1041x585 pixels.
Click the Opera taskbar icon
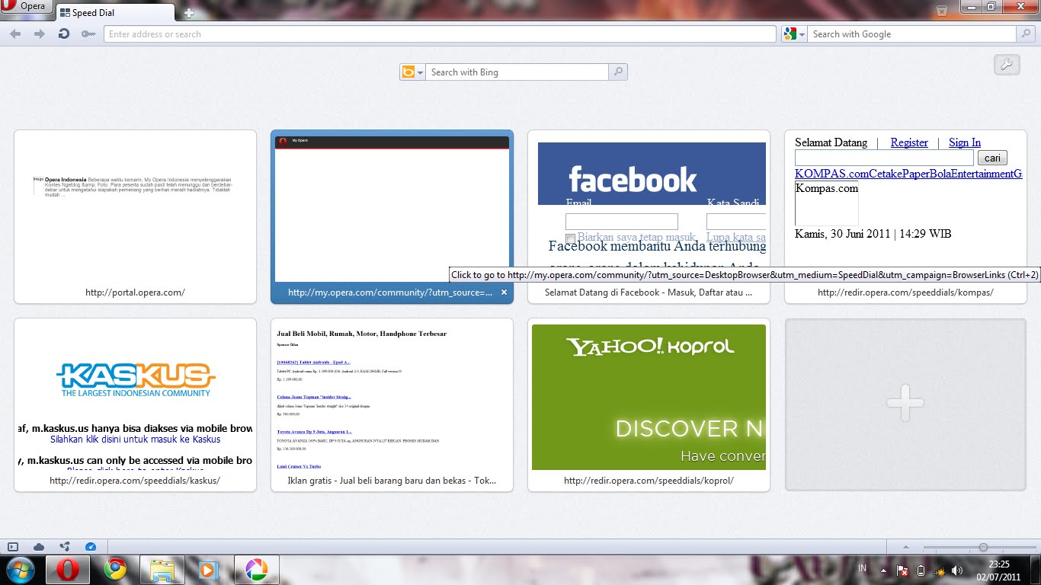[69, 570]
